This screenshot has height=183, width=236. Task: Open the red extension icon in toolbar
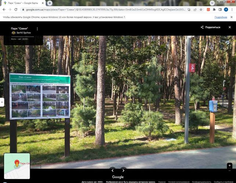(208, 10)
